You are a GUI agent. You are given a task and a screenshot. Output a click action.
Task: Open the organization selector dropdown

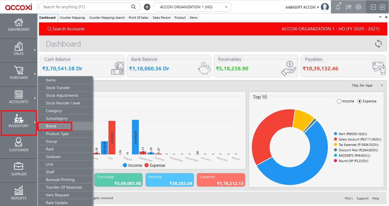pyautogui.click(x=193, y=7)
